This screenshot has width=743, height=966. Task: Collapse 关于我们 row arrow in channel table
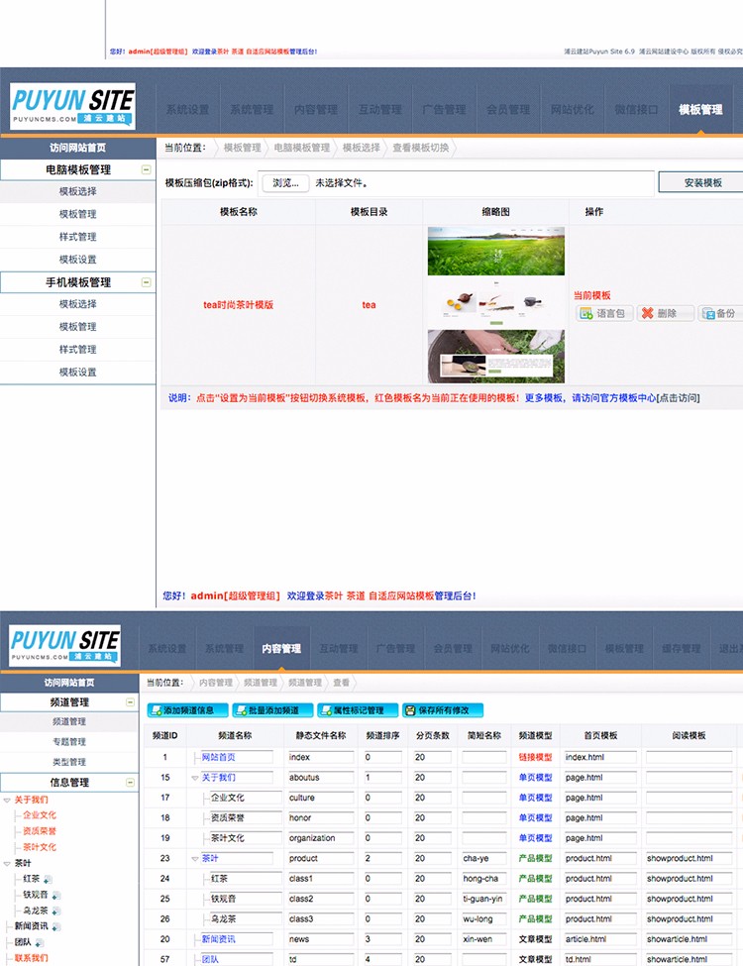[x=195, y=778]
